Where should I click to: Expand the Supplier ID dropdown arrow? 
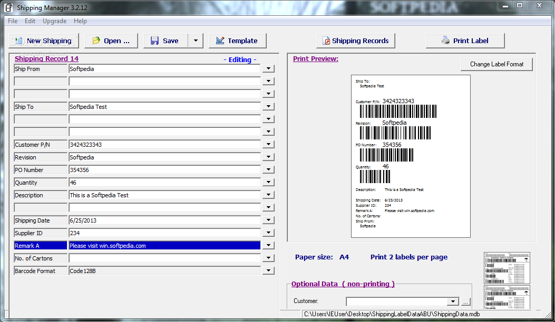pyautogui.click(x=269, y=233)
